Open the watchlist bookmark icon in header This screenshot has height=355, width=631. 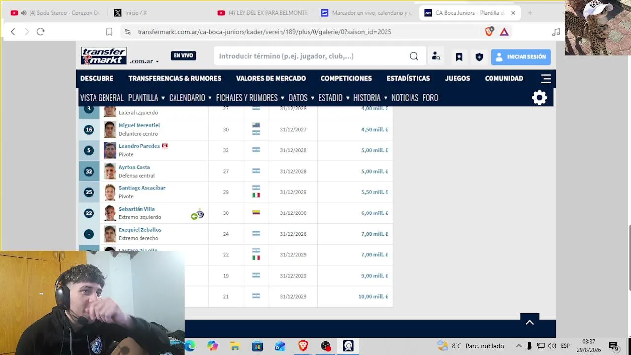click(459, 57)
